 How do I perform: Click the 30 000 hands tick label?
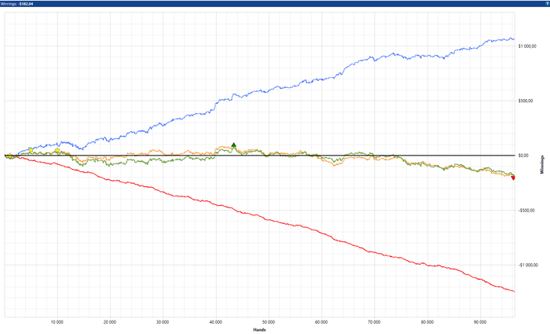point(163,322)
